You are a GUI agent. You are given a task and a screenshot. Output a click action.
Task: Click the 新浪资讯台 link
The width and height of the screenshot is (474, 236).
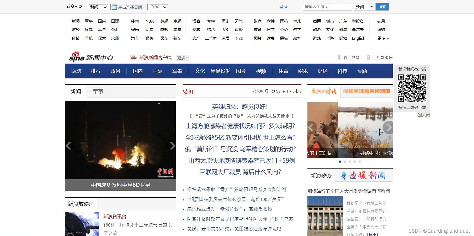click(x=115, y=217)
